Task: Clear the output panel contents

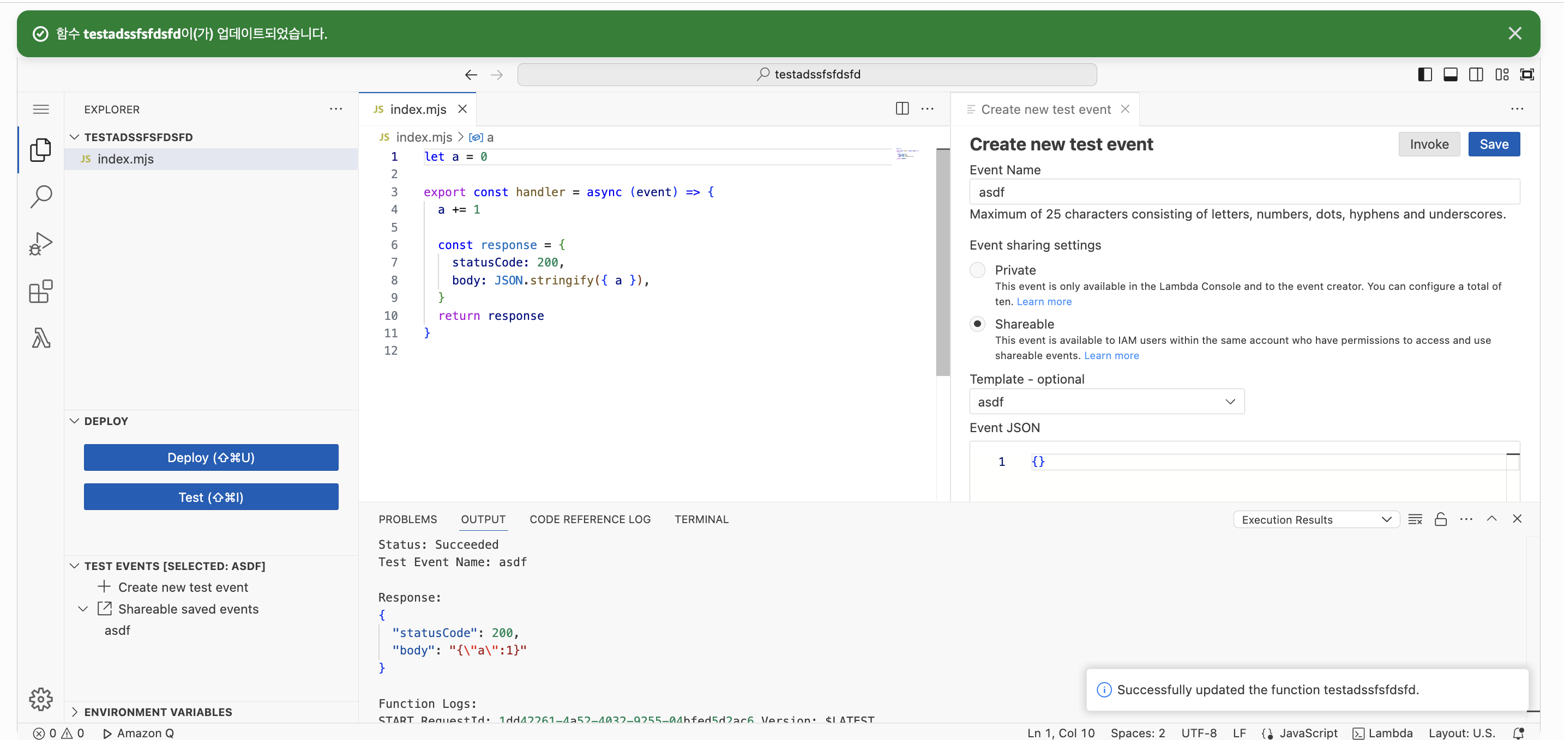Action: click(1415, 519)
